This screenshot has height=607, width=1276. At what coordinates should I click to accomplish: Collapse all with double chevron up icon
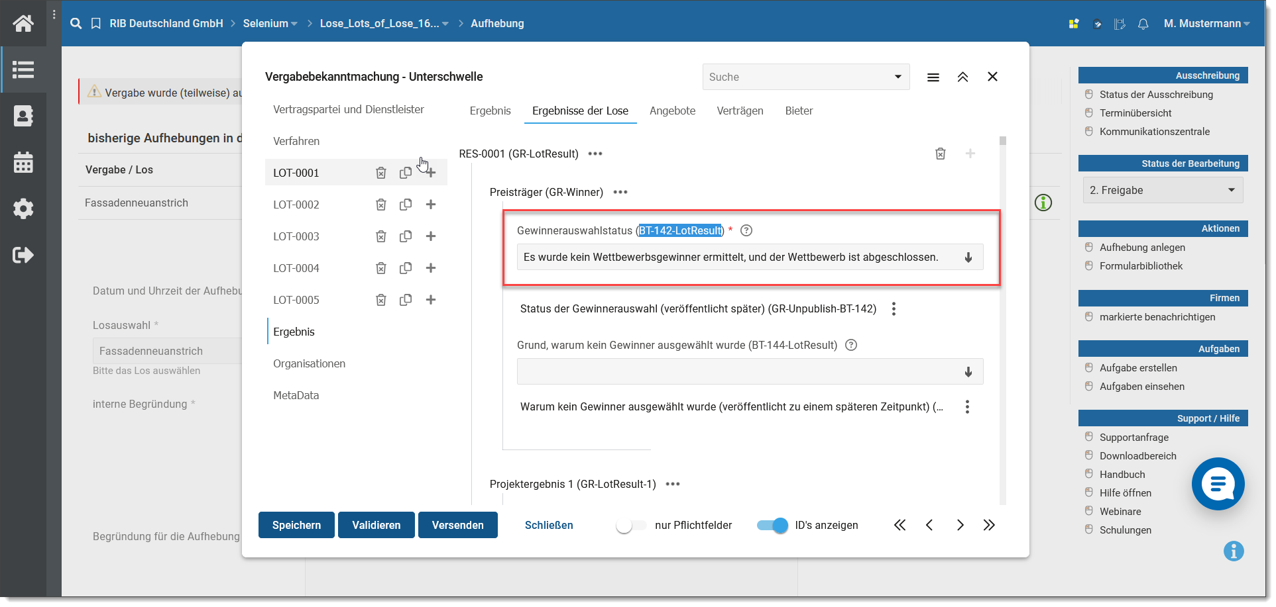pos(963,77)
